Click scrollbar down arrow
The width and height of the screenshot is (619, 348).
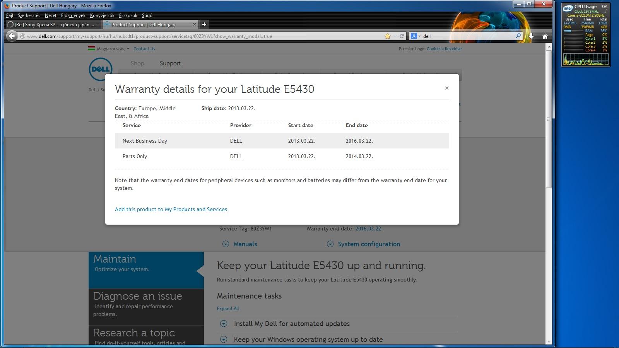(548, 341)
